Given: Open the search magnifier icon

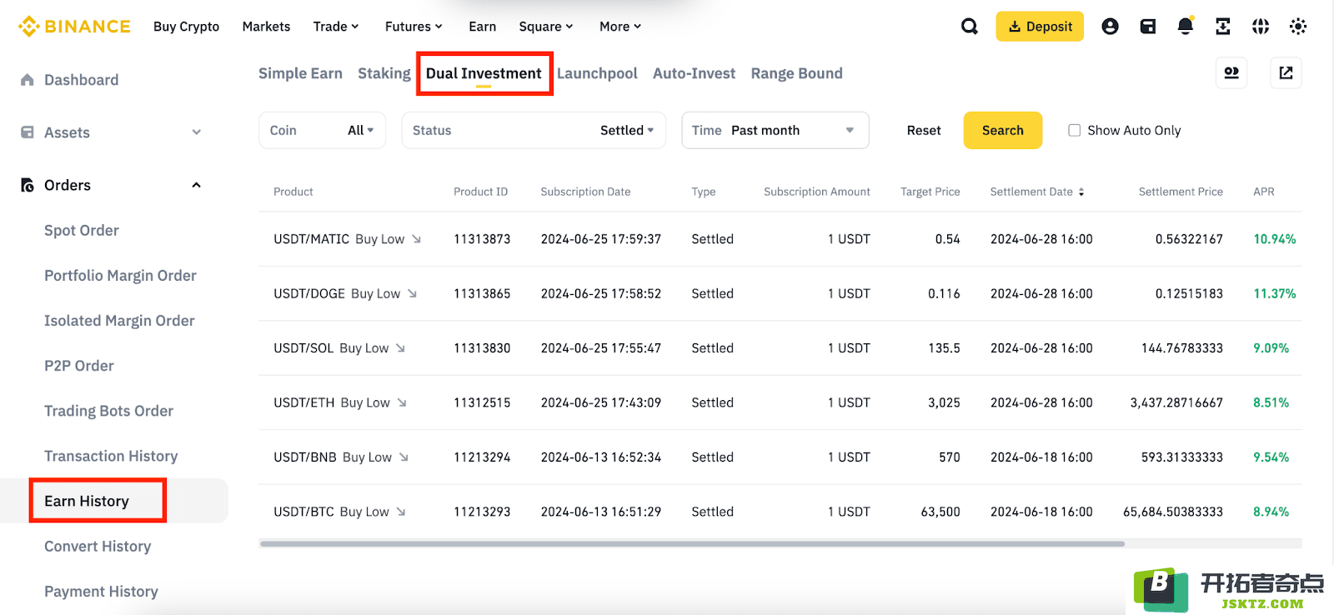Looking at the screenshot, I should tap(969, 27).
